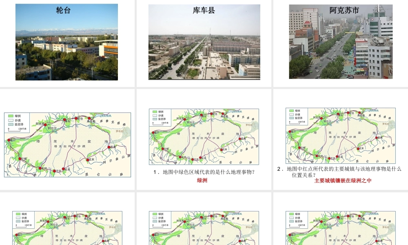This screenshot has height=245, width=408.
Task: Click the map legend on the slide without captions
Action: tap(17, 122)
